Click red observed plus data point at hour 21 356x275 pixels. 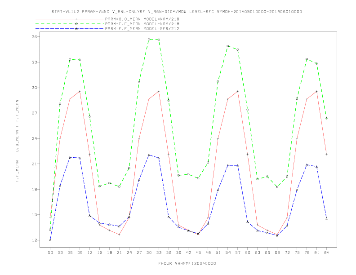pyautogui.click(x=119, y=235)
